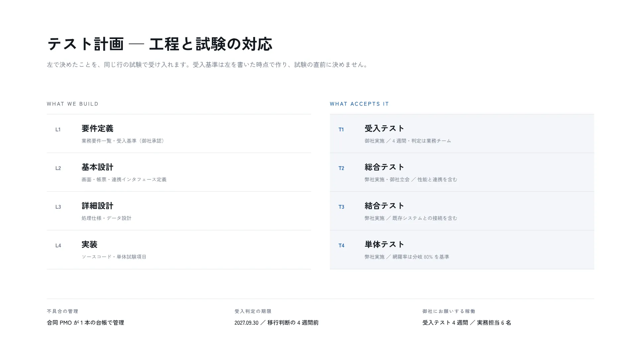Viewport: 641px width, 360px height.
Task: Click the WHAT WE BUILD column header
Action: pos(73,104)
